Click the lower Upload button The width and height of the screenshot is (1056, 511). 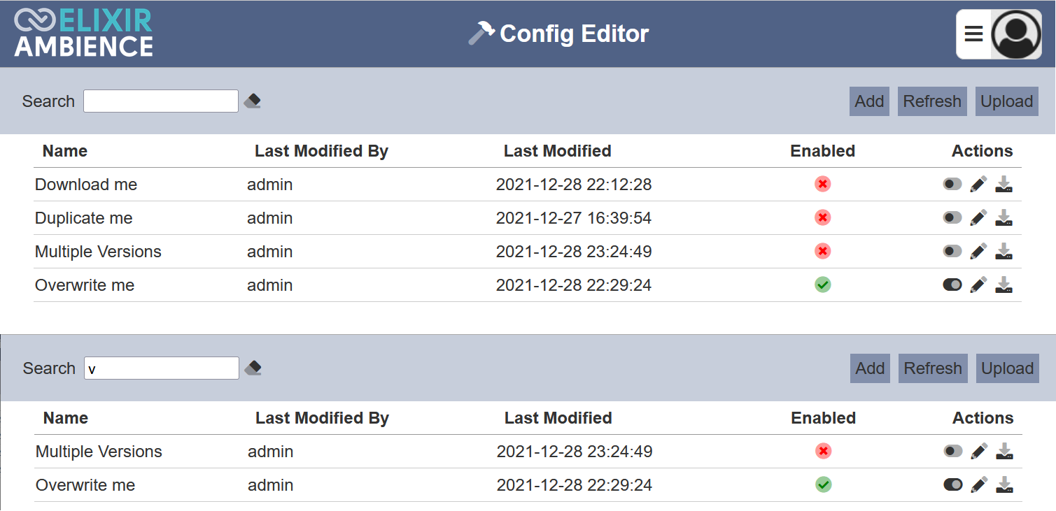point(1008,368)
